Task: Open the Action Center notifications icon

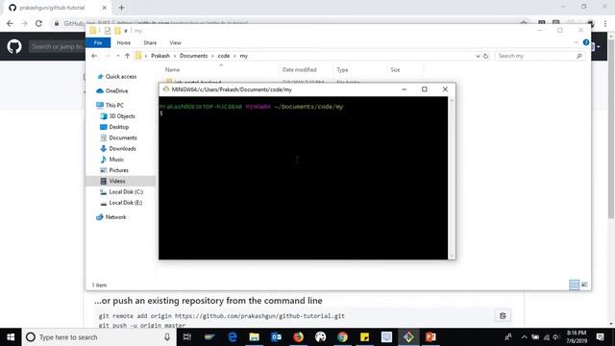Action: (600, 337)
